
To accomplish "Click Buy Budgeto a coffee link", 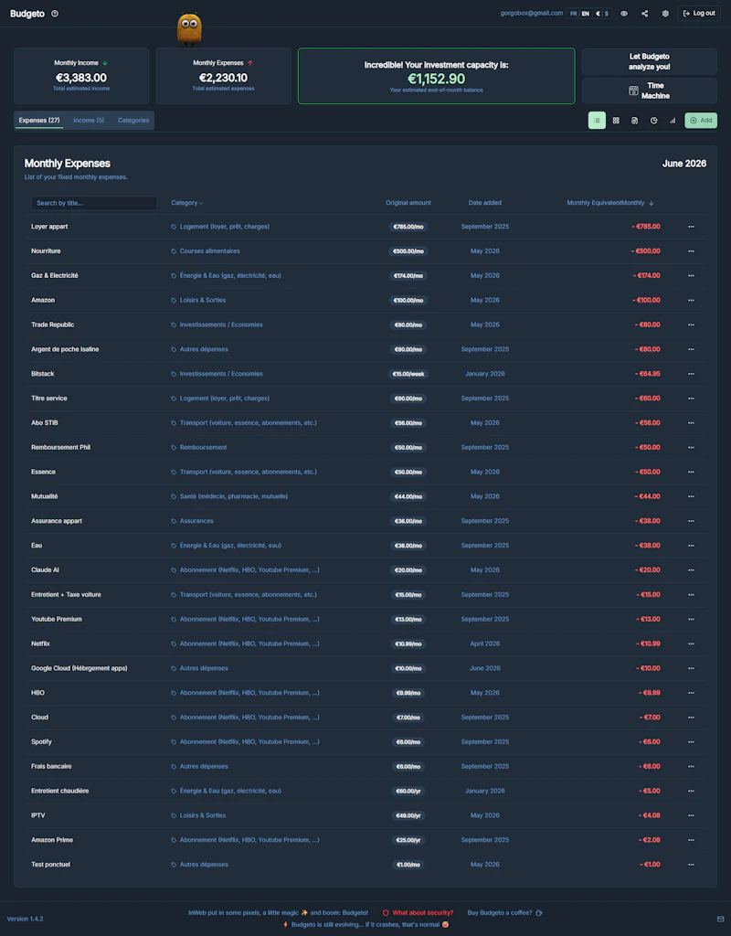I will [x=504, y=913].
